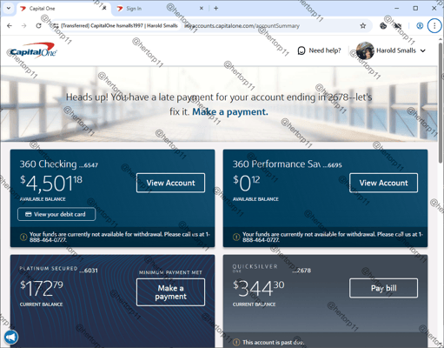Click This account is past due text

coord(274,343)
